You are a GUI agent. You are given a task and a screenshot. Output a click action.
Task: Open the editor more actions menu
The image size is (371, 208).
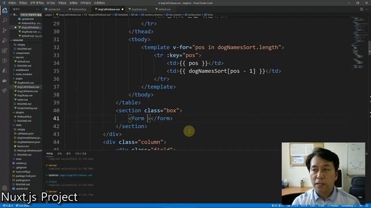tap(367, 9)
